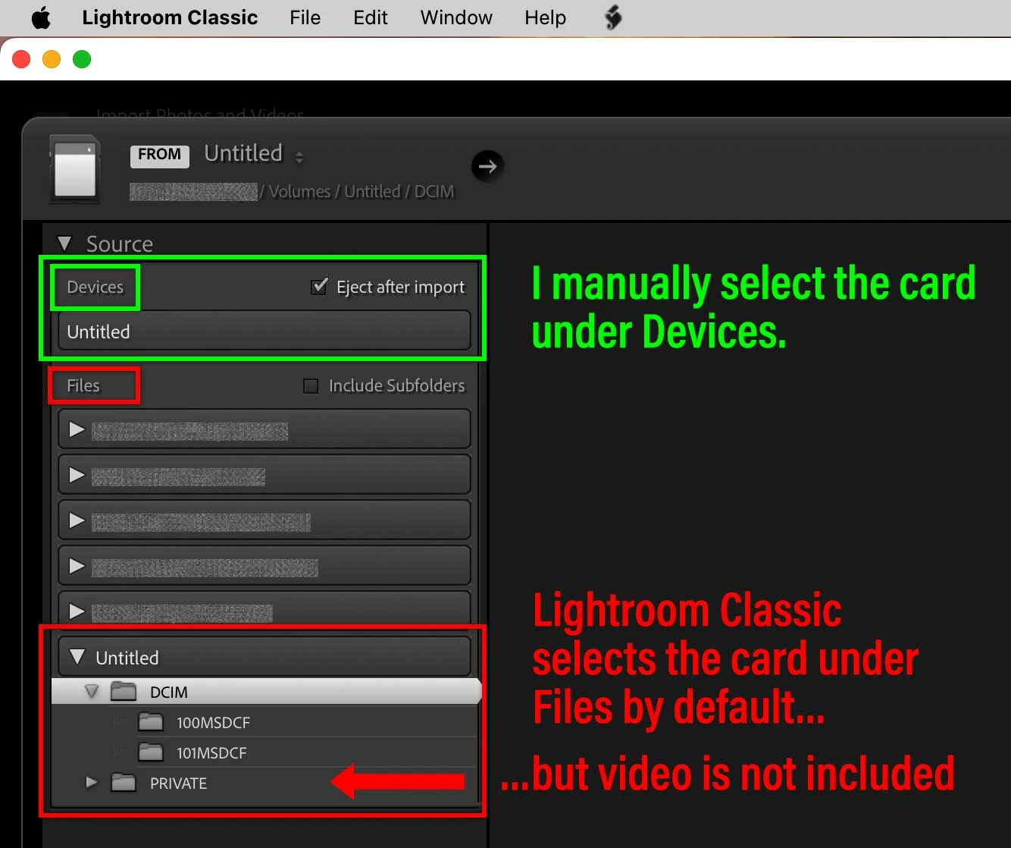Image resolution: width=1011 pixels, height=848 pixels.
Task: Click the Devices section label
Action: [95, 287]
